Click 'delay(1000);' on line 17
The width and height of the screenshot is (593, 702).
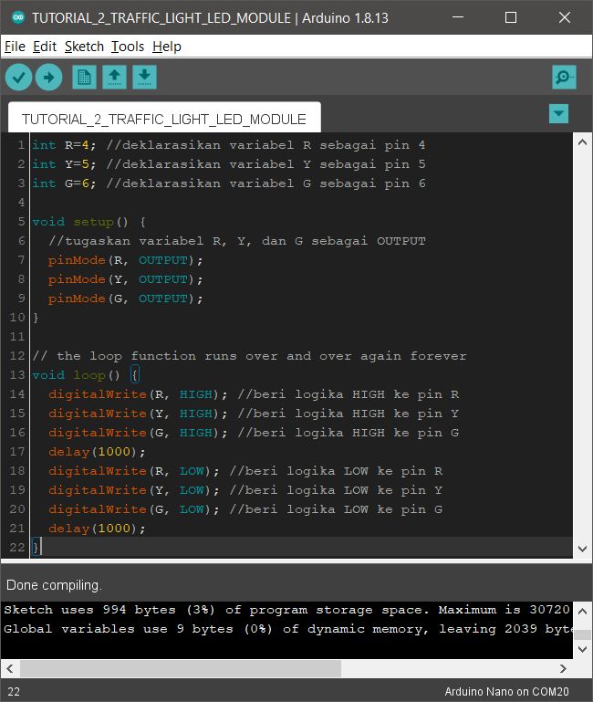[x=97, y=452]
